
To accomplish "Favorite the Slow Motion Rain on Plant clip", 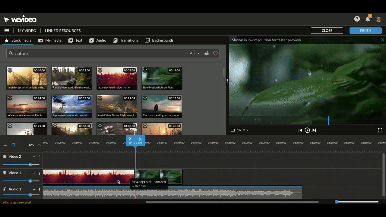I will click(x=145, y=70).
